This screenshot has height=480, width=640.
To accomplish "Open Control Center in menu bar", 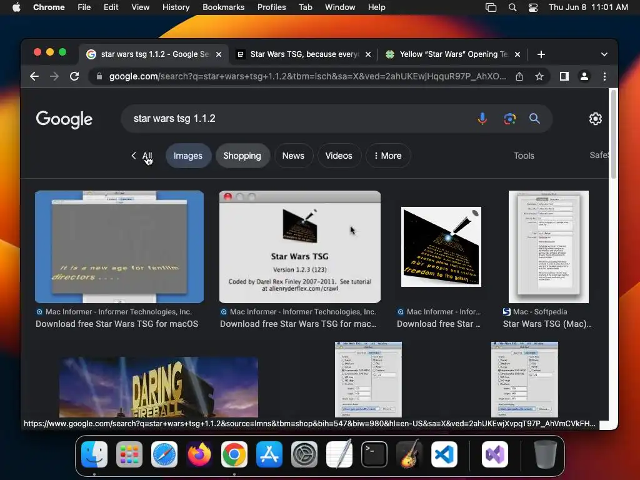I will [x=532, y=7].
